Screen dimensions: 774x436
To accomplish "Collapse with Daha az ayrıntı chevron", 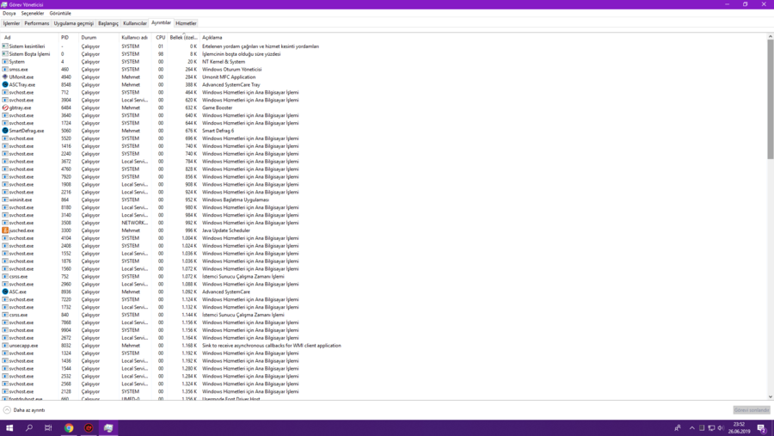I will [7, 410].
